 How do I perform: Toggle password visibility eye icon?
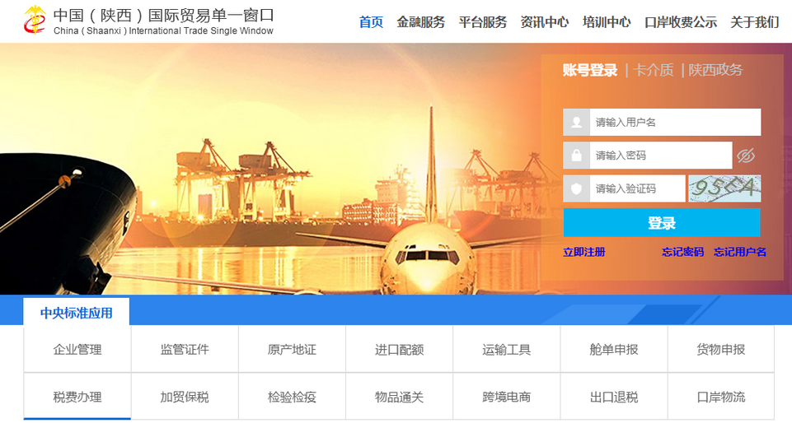[x=746, y=156]
